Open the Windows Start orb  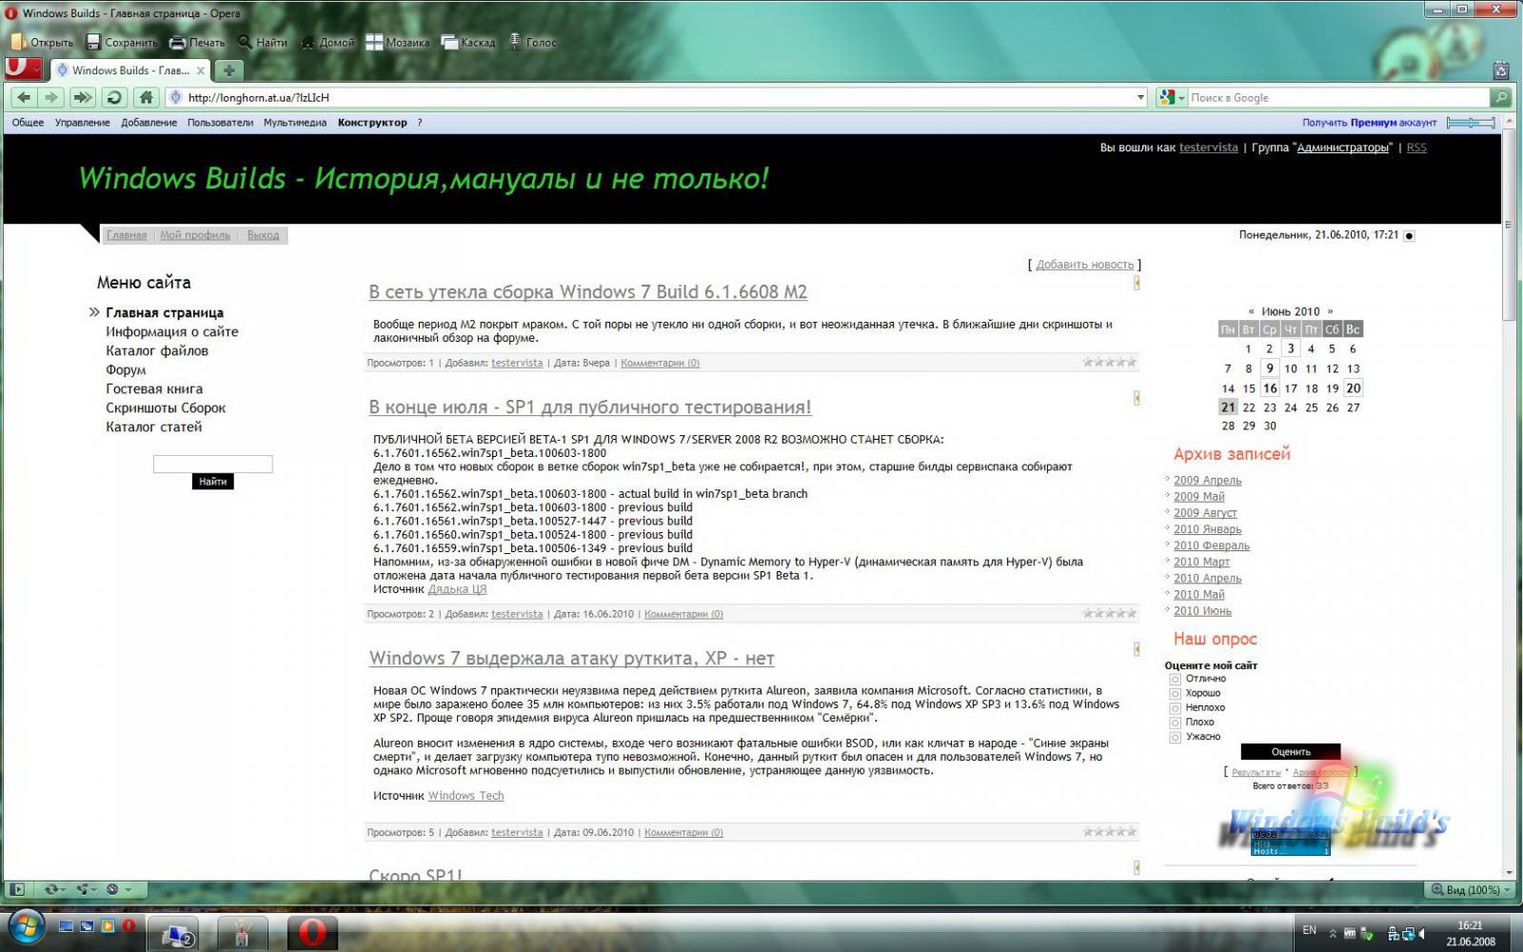(26, 926)
